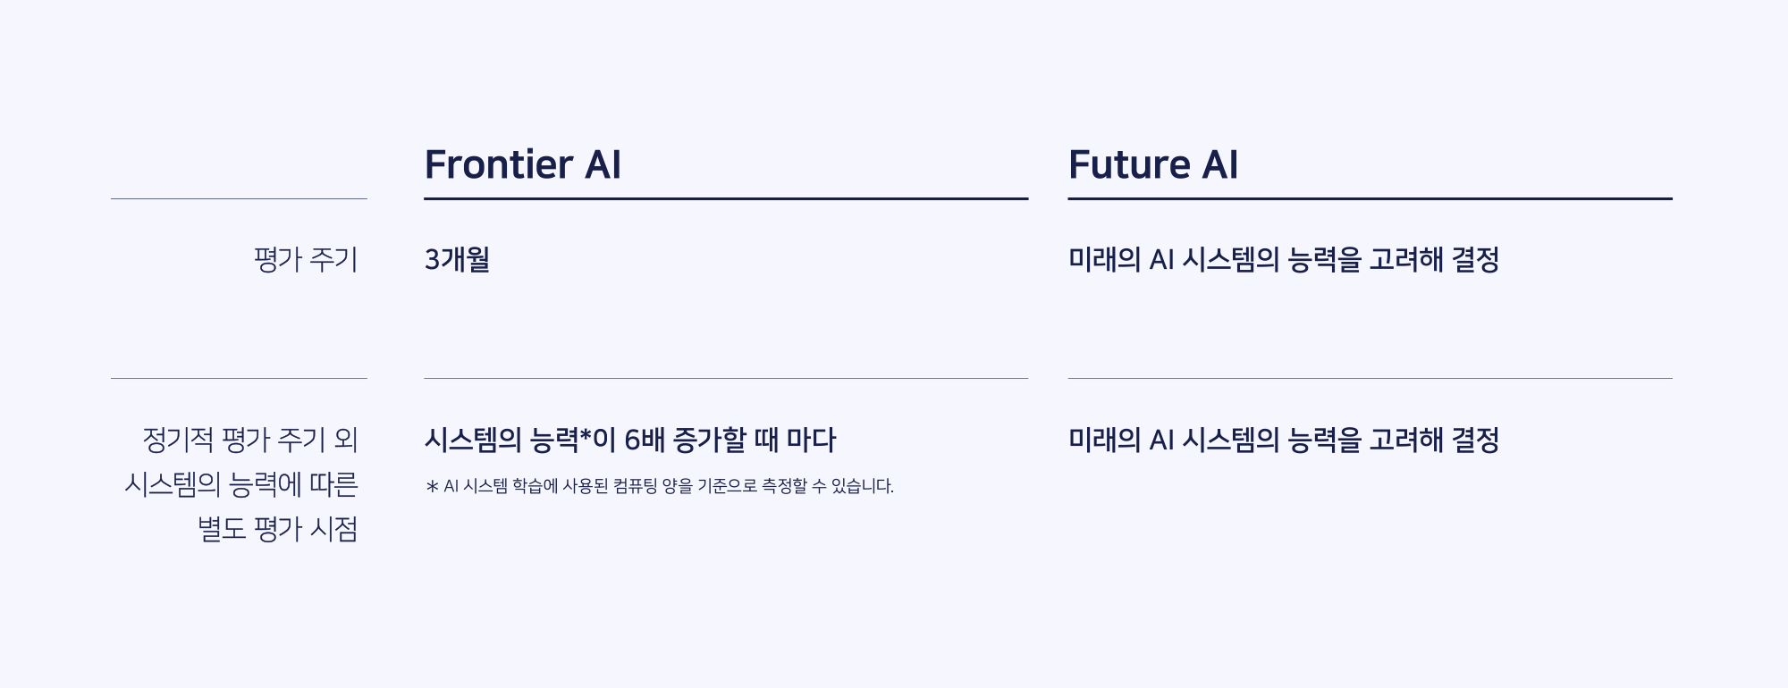Click the footnote about AI 시스템 학습 컴퓨팅 양

point(660,486)
